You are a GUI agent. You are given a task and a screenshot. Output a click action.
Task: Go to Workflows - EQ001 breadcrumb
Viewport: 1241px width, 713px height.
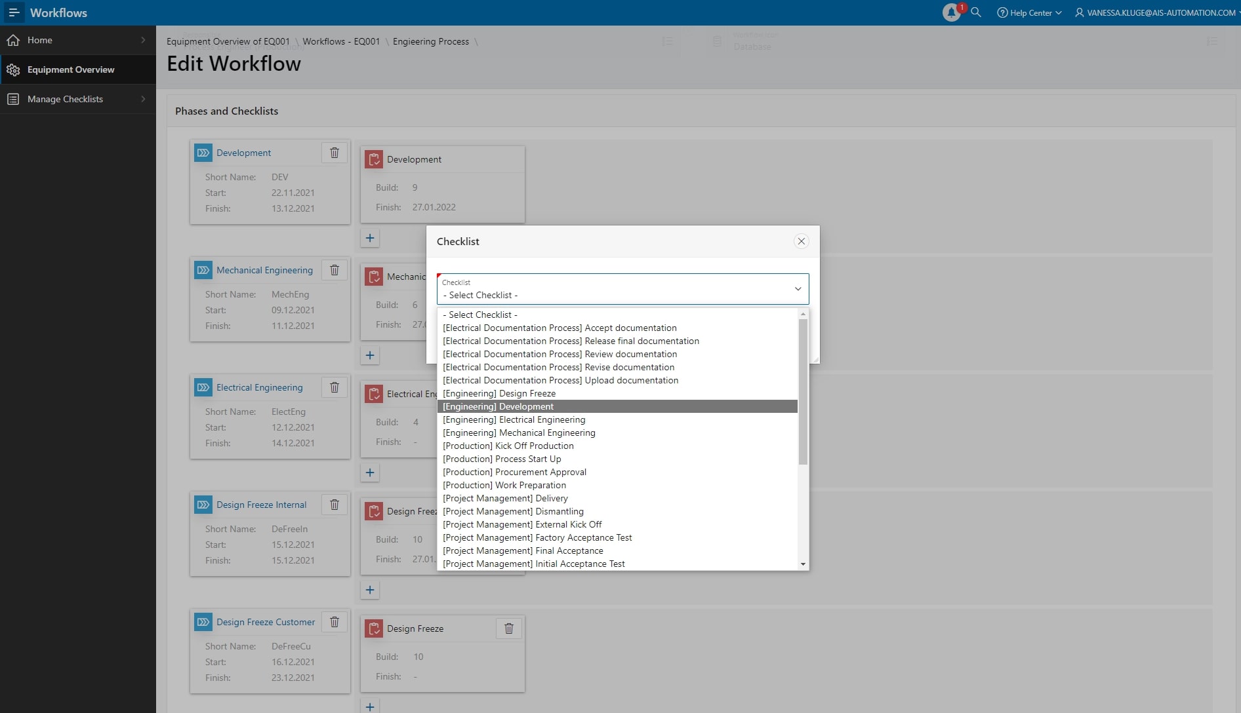(x=341, y=41)
